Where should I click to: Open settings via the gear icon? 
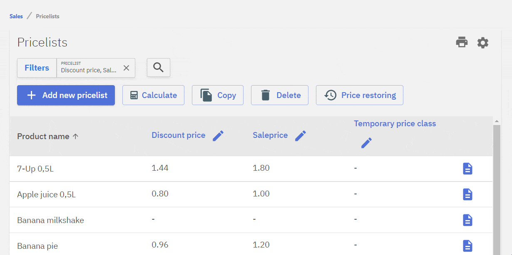coord(483,42)
